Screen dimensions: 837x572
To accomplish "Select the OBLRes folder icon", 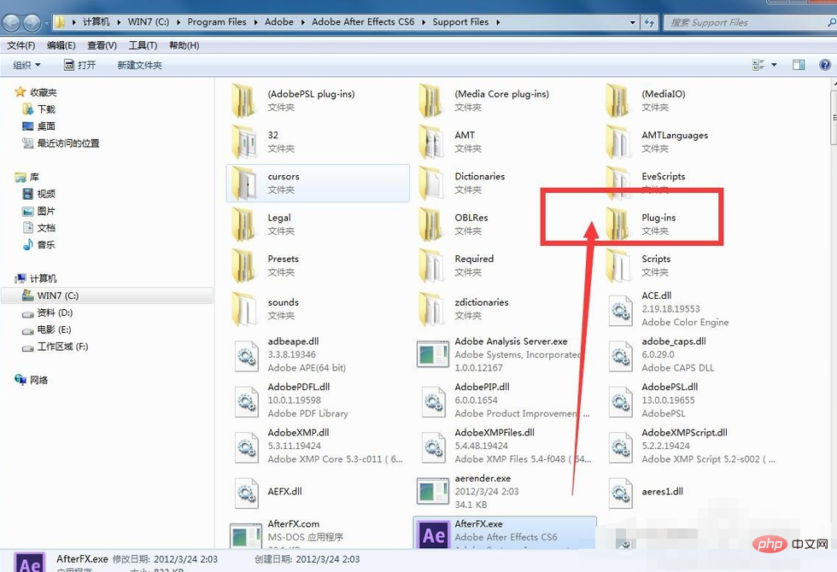I will coord(430,224).
